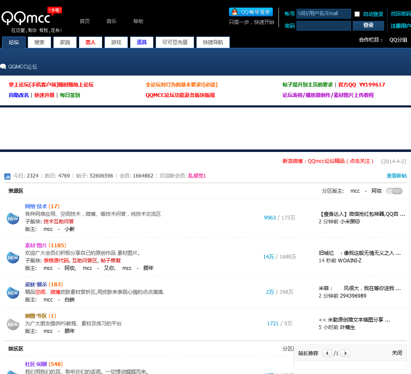Image resolution: width=411 pixels, height=374 pixels.
Task: Click 快速升级 link
Action: tap(44, 95)
